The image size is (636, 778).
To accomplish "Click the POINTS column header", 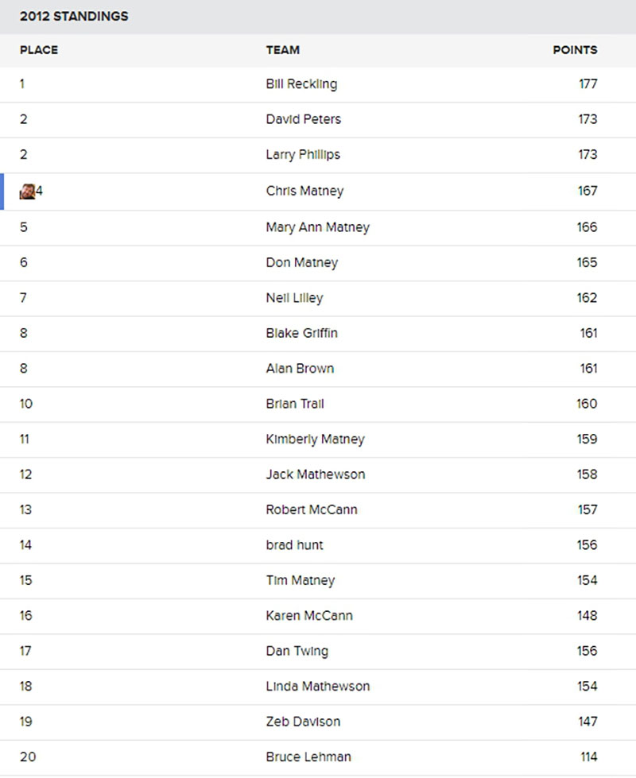I will pos(575,50).
